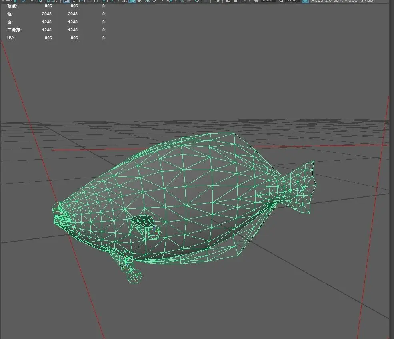This screenshot has width=394, height=339.
Task: Switch to wireframe shading cube icon
Action: point(124,1)
